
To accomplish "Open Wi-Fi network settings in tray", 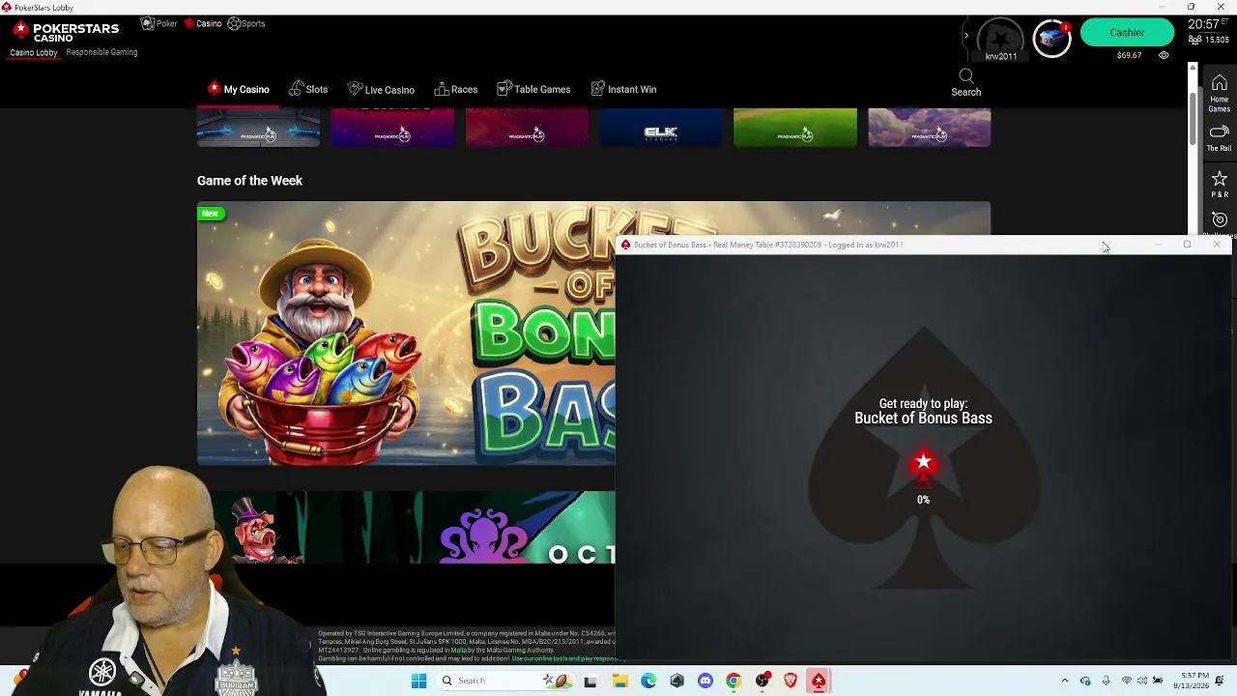I will coord(1126,681).
